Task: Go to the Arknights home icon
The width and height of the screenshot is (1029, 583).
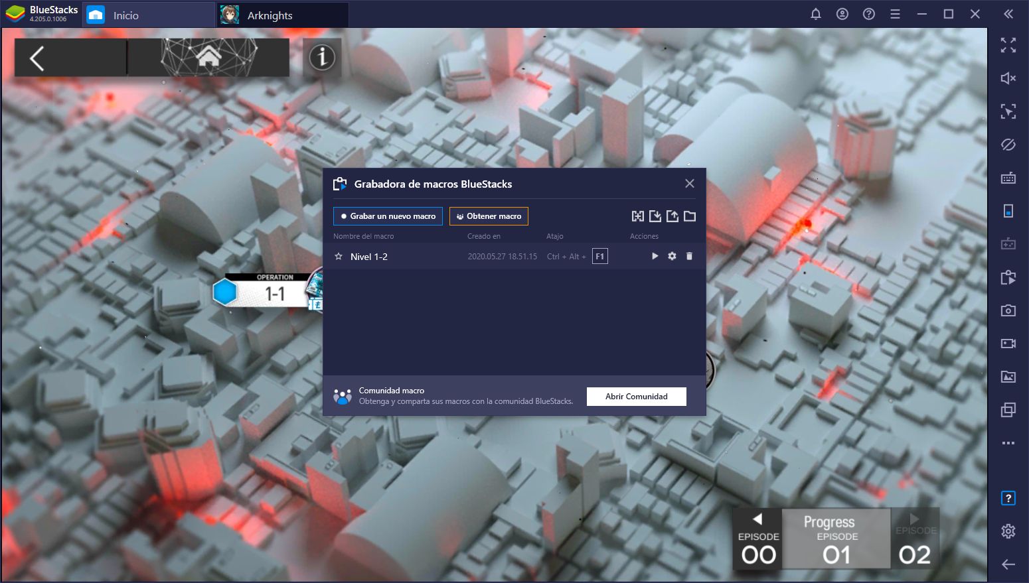Action: point(208,57)
